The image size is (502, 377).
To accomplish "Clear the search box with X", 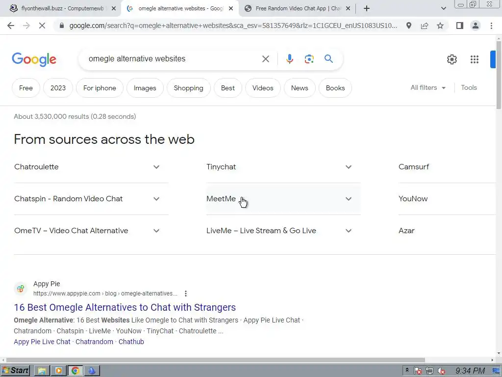I will [265, 59].
